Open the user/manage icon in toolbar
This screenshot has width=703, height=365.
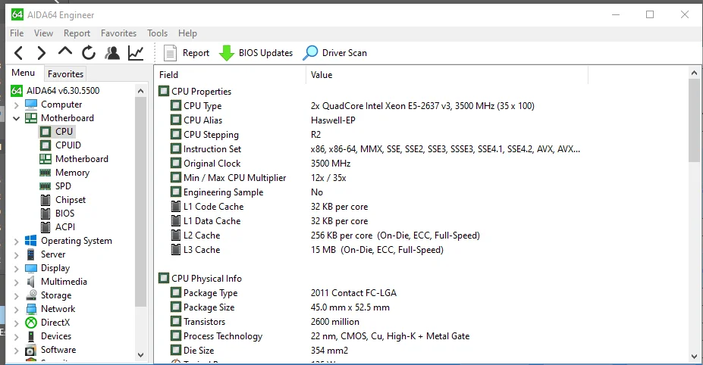tap(112, 53)
